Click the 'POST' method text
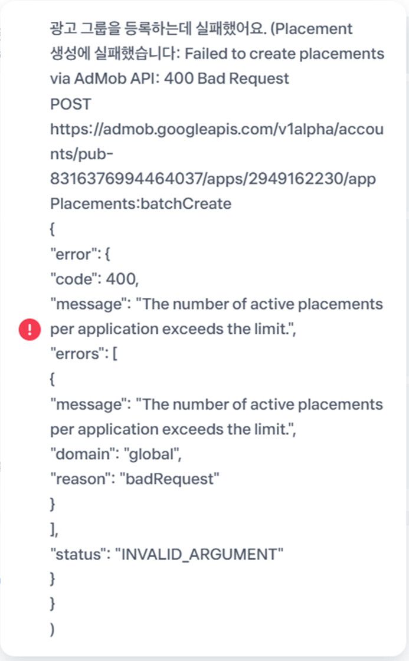 pyautogui.click(x=70, y=104)
